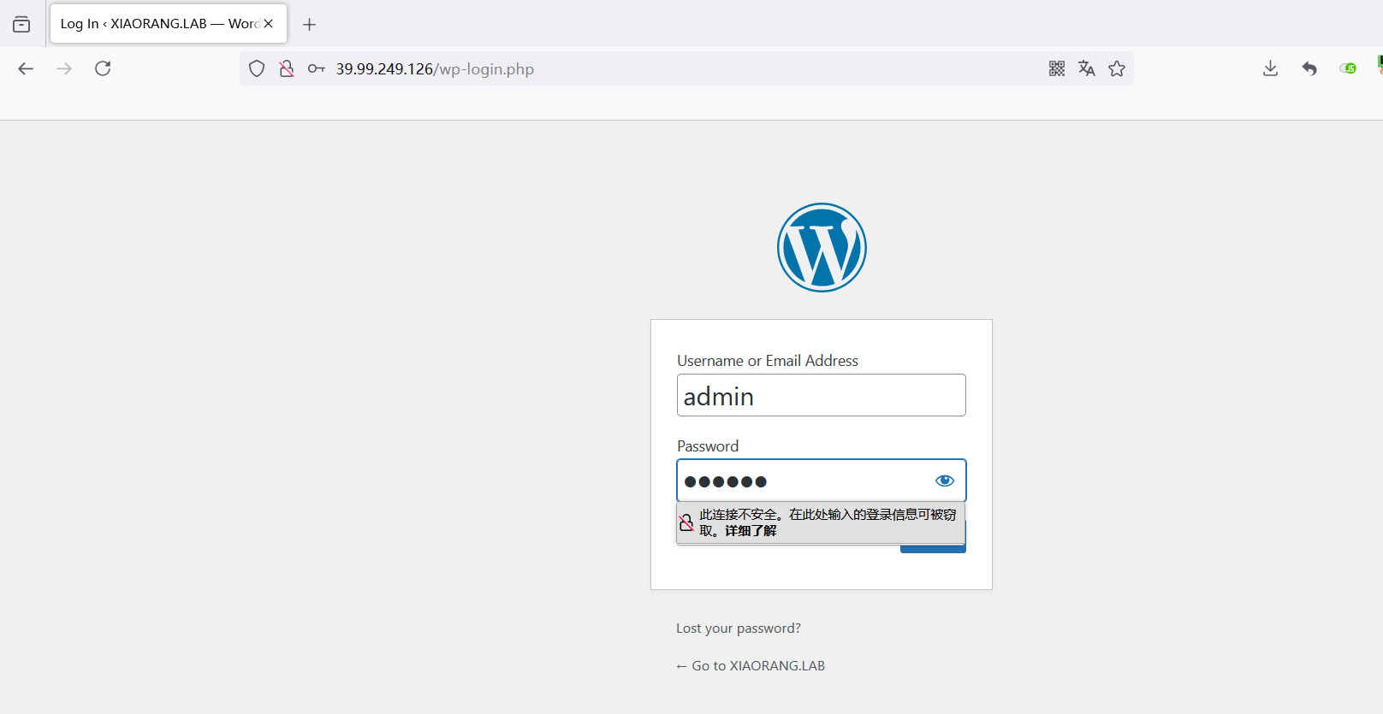The width and height of the screenshot is (1383, 714).
Task: Focus the Username or Email Address field
Action: pyautogui.click(x=822, y=395)
